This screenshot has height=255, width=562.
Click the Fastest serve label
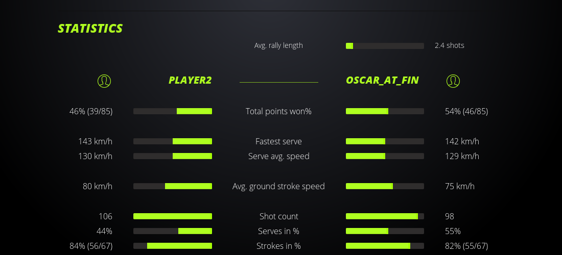pos(278,141)
